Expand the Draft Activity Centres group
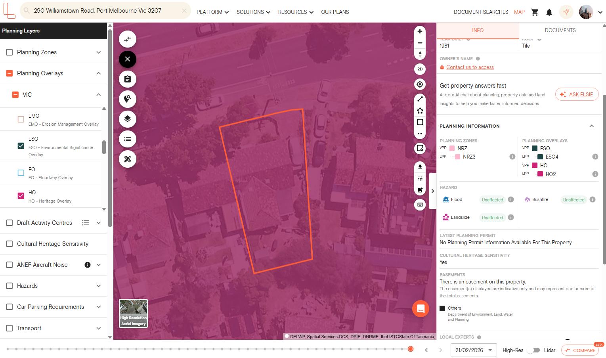Viewport: 606px width, 358px height. pos(99,223)
